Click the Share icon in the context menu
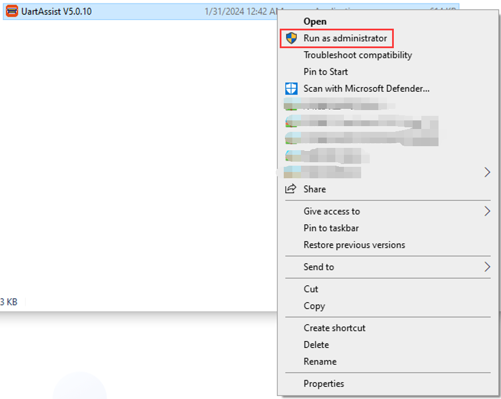 tap(291, 189)
